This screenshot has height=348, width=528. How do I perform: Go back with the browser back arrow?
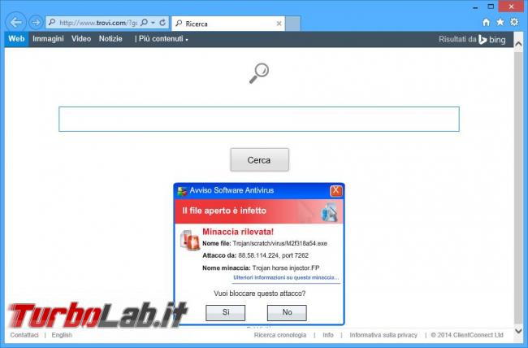(x=15, y=23)
